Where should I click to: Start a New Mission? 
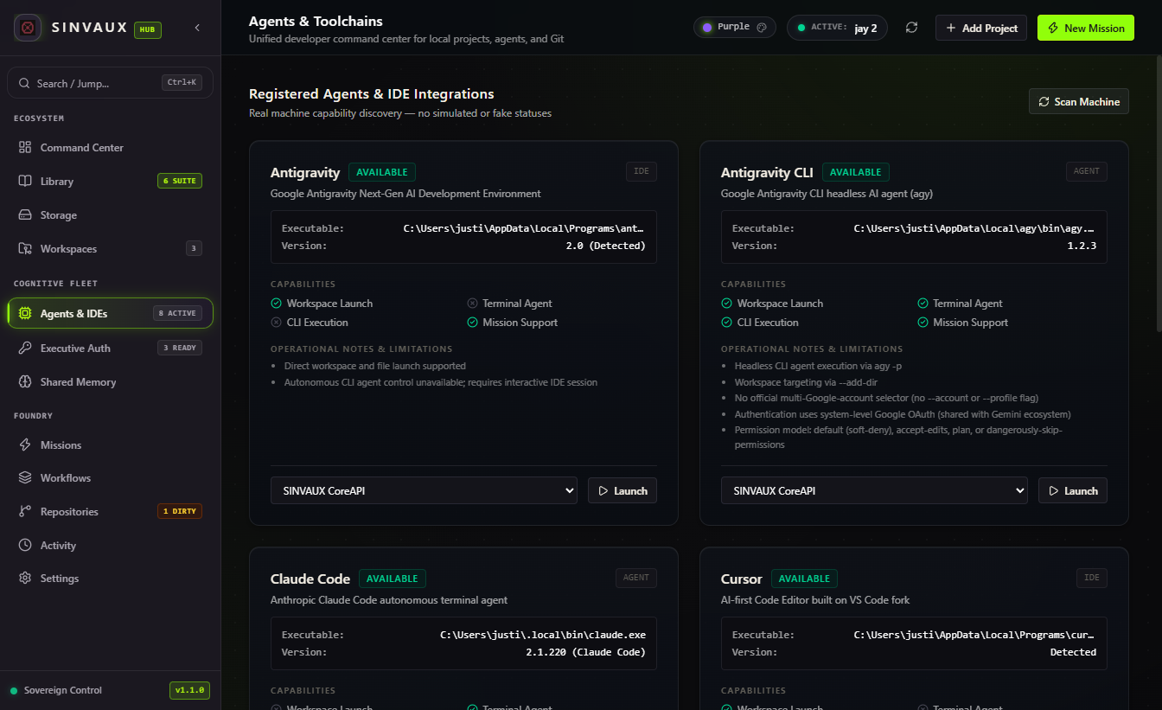tap(1086, 28)
